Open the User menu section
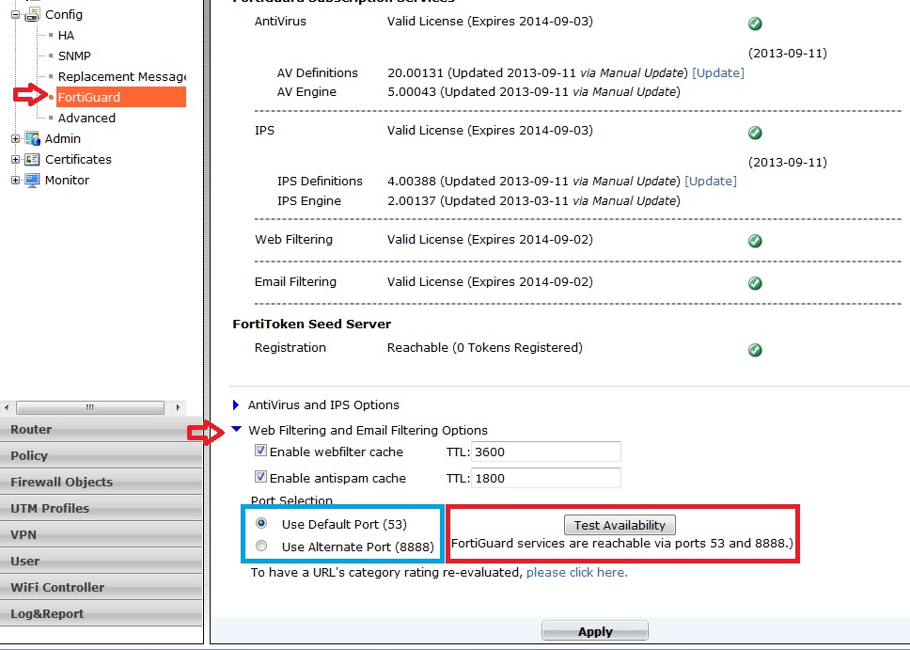This screenshot has height=650, width=910. click(x=101, y=562)
